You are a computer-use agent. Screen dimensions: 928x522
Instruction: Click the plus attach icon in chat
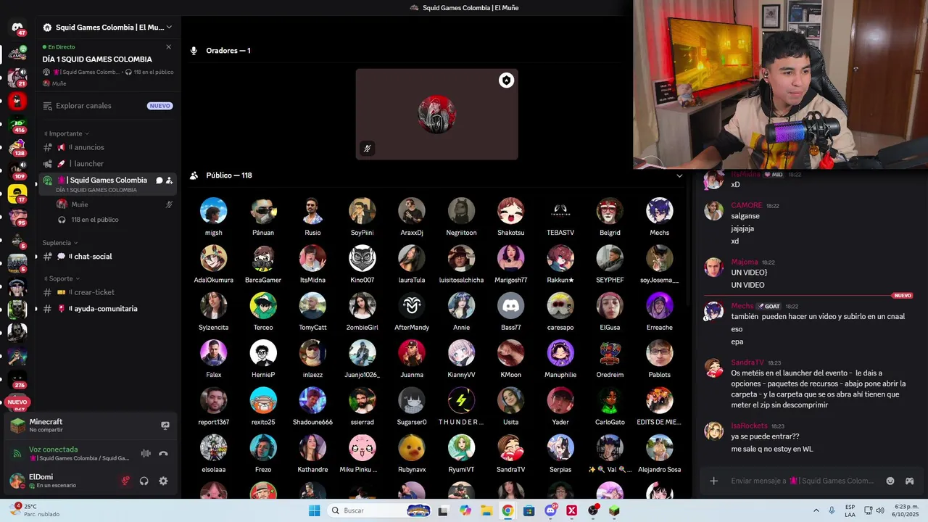tap(713, 481)
